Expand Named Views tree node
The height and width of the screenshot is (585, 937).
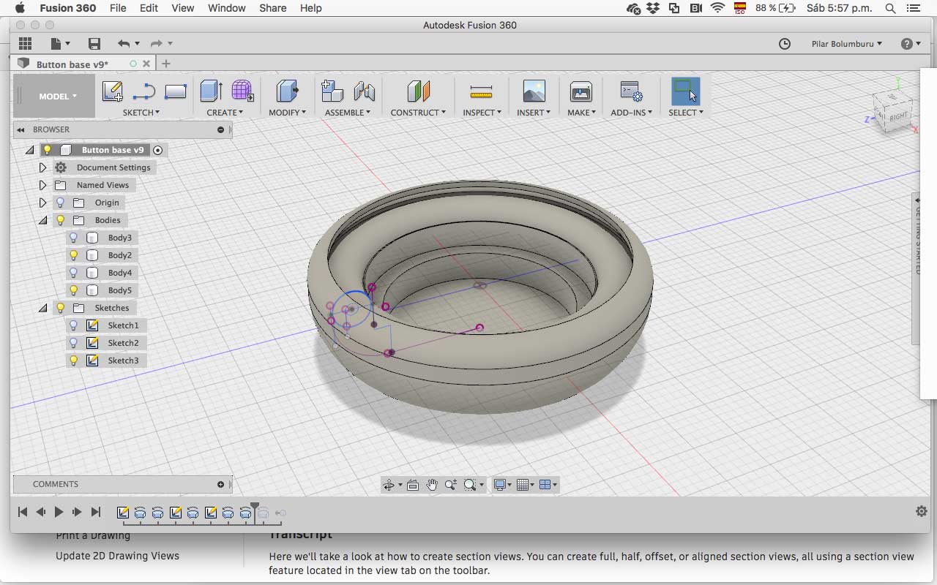[x=42, y=185]
